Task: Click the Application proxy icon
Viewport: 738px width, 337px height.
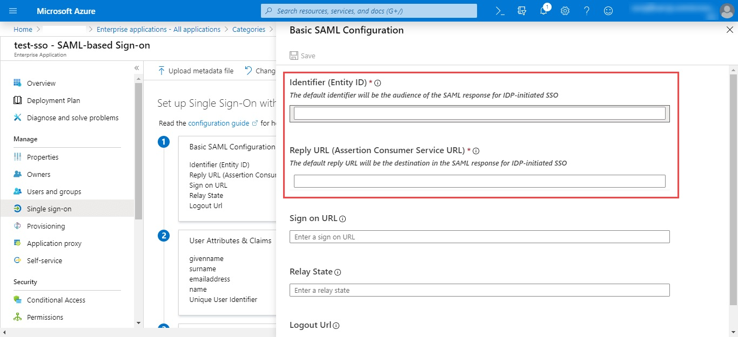Action: [x=17, y=243]
